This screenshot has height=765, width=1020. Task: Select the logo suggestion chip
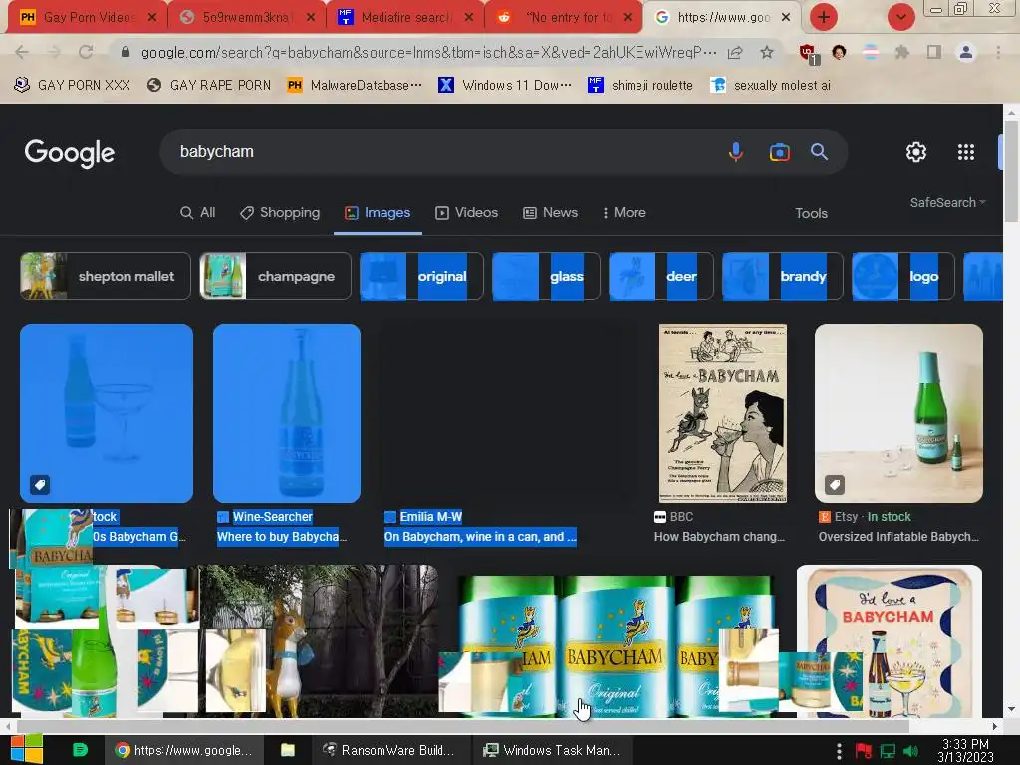tap(902, 277)
